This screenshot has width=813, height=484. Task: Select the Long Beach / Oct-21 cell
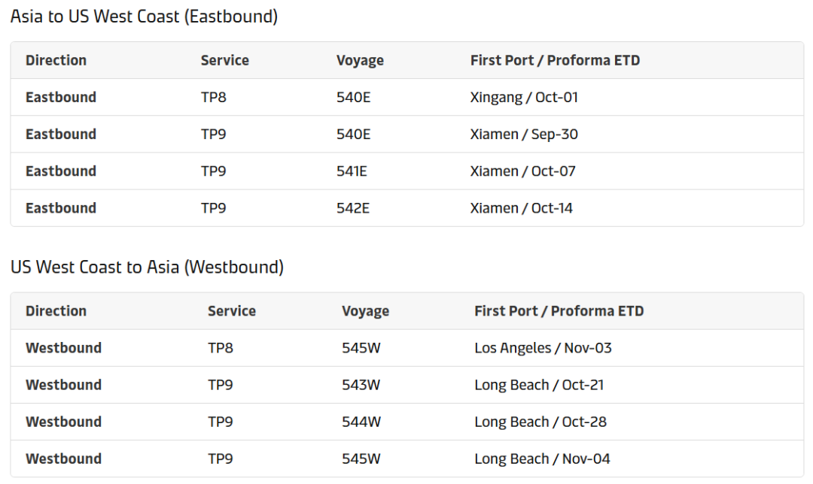539,385
